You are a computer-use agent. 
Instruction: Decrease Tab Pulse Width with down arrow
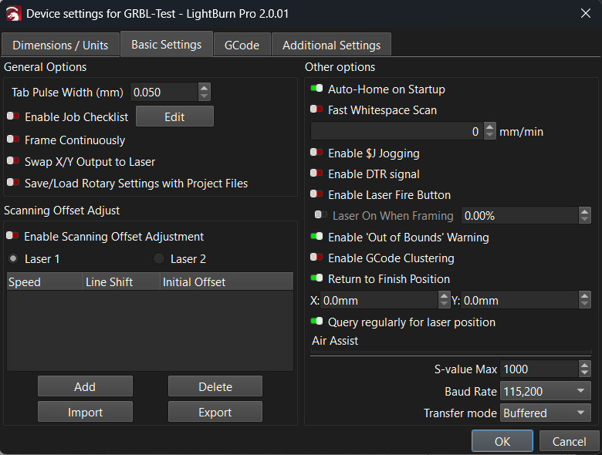tap(205, 96)
